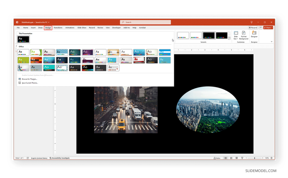The height and width of the screenshot is (178, 288).
Task: Start the slide show from status bar
Action: (242, 158)
